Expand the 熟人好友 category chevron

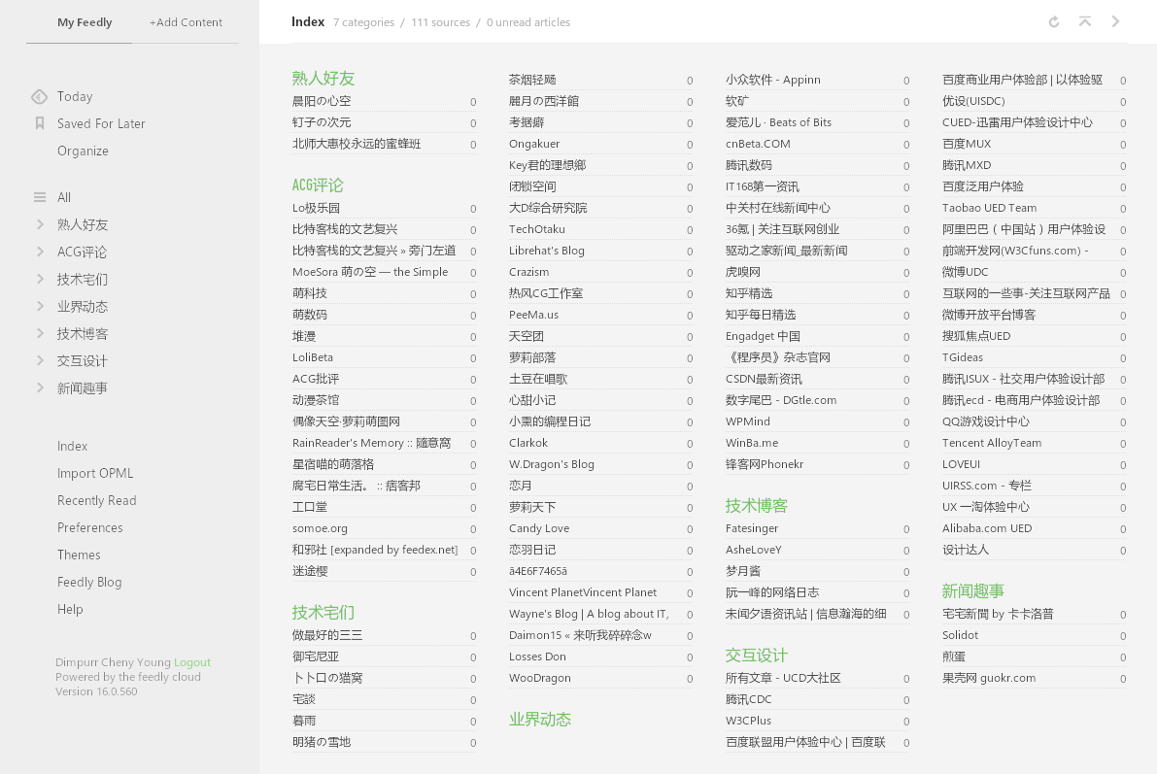coord(40,224)
